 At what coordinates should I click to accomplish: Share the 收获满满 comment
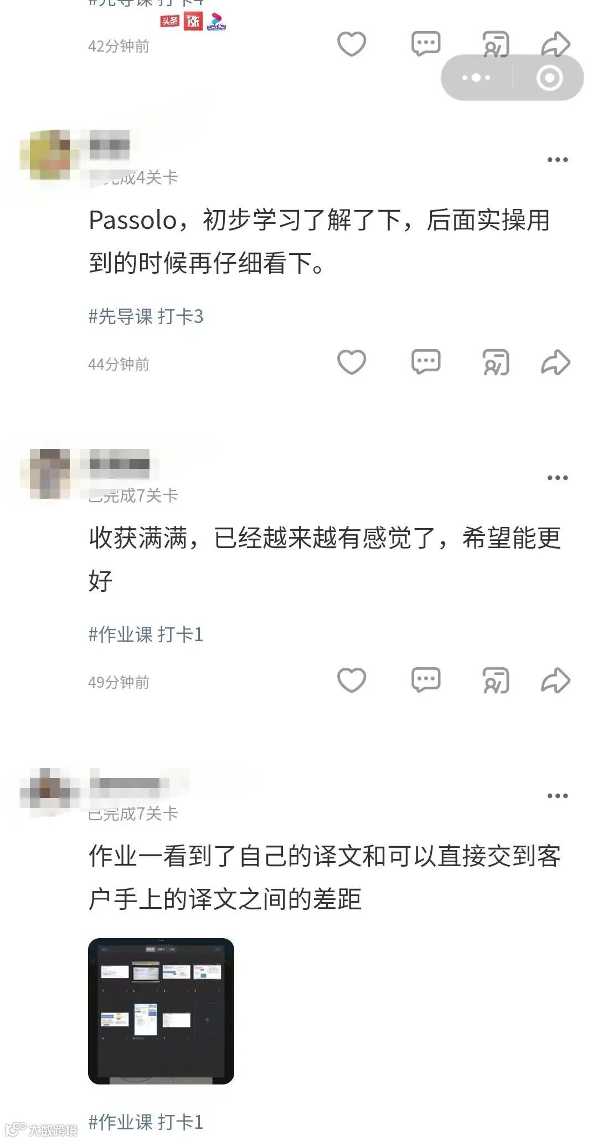[x=555, y=680]
